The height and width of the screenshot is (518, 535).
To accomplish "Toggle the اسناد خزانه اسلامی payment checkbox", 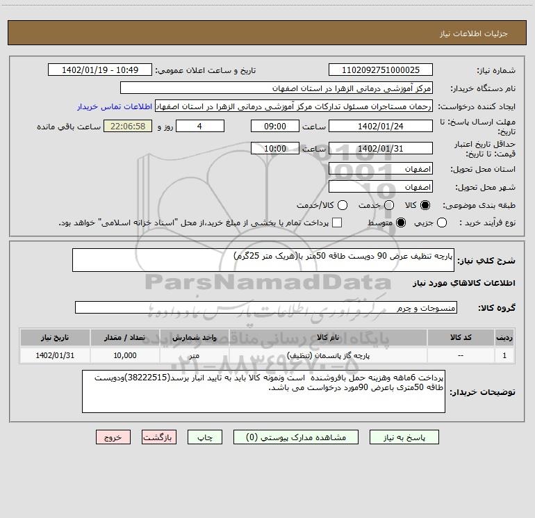I will 337,222.
